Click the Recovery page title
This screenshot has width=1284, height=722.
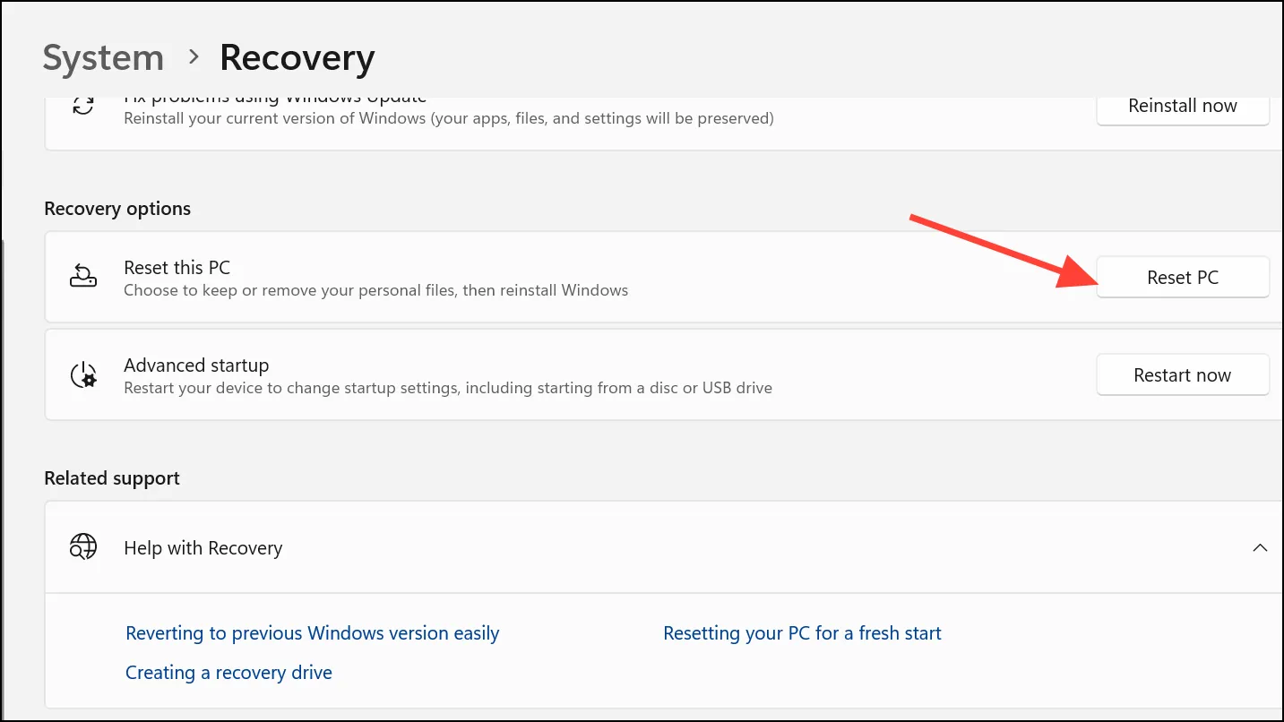tap(297, 58)
